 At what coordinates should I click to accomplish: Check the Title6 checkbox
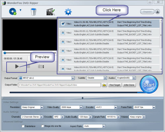click(x=63, y=69)
